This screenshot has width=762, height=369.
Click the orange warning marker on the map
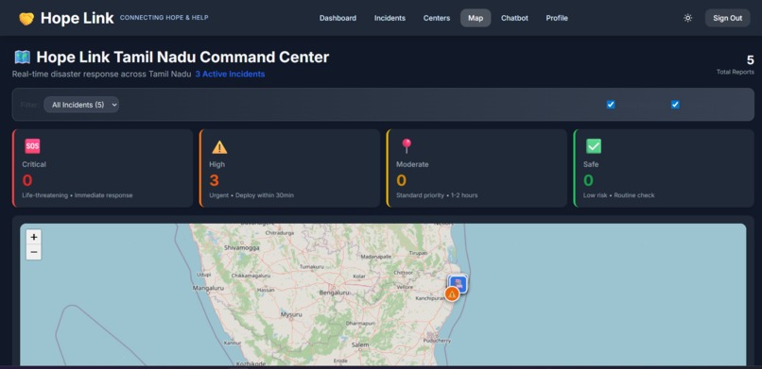[452, 294]
